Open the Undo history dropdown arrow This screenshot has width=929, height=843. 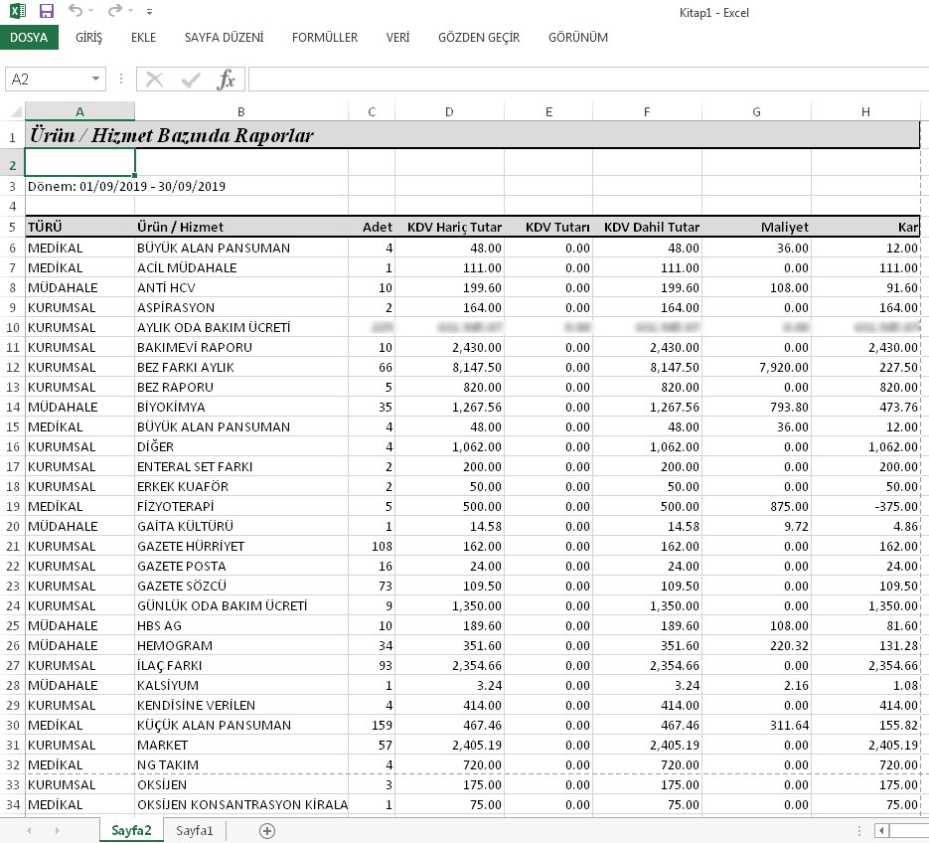90,11
